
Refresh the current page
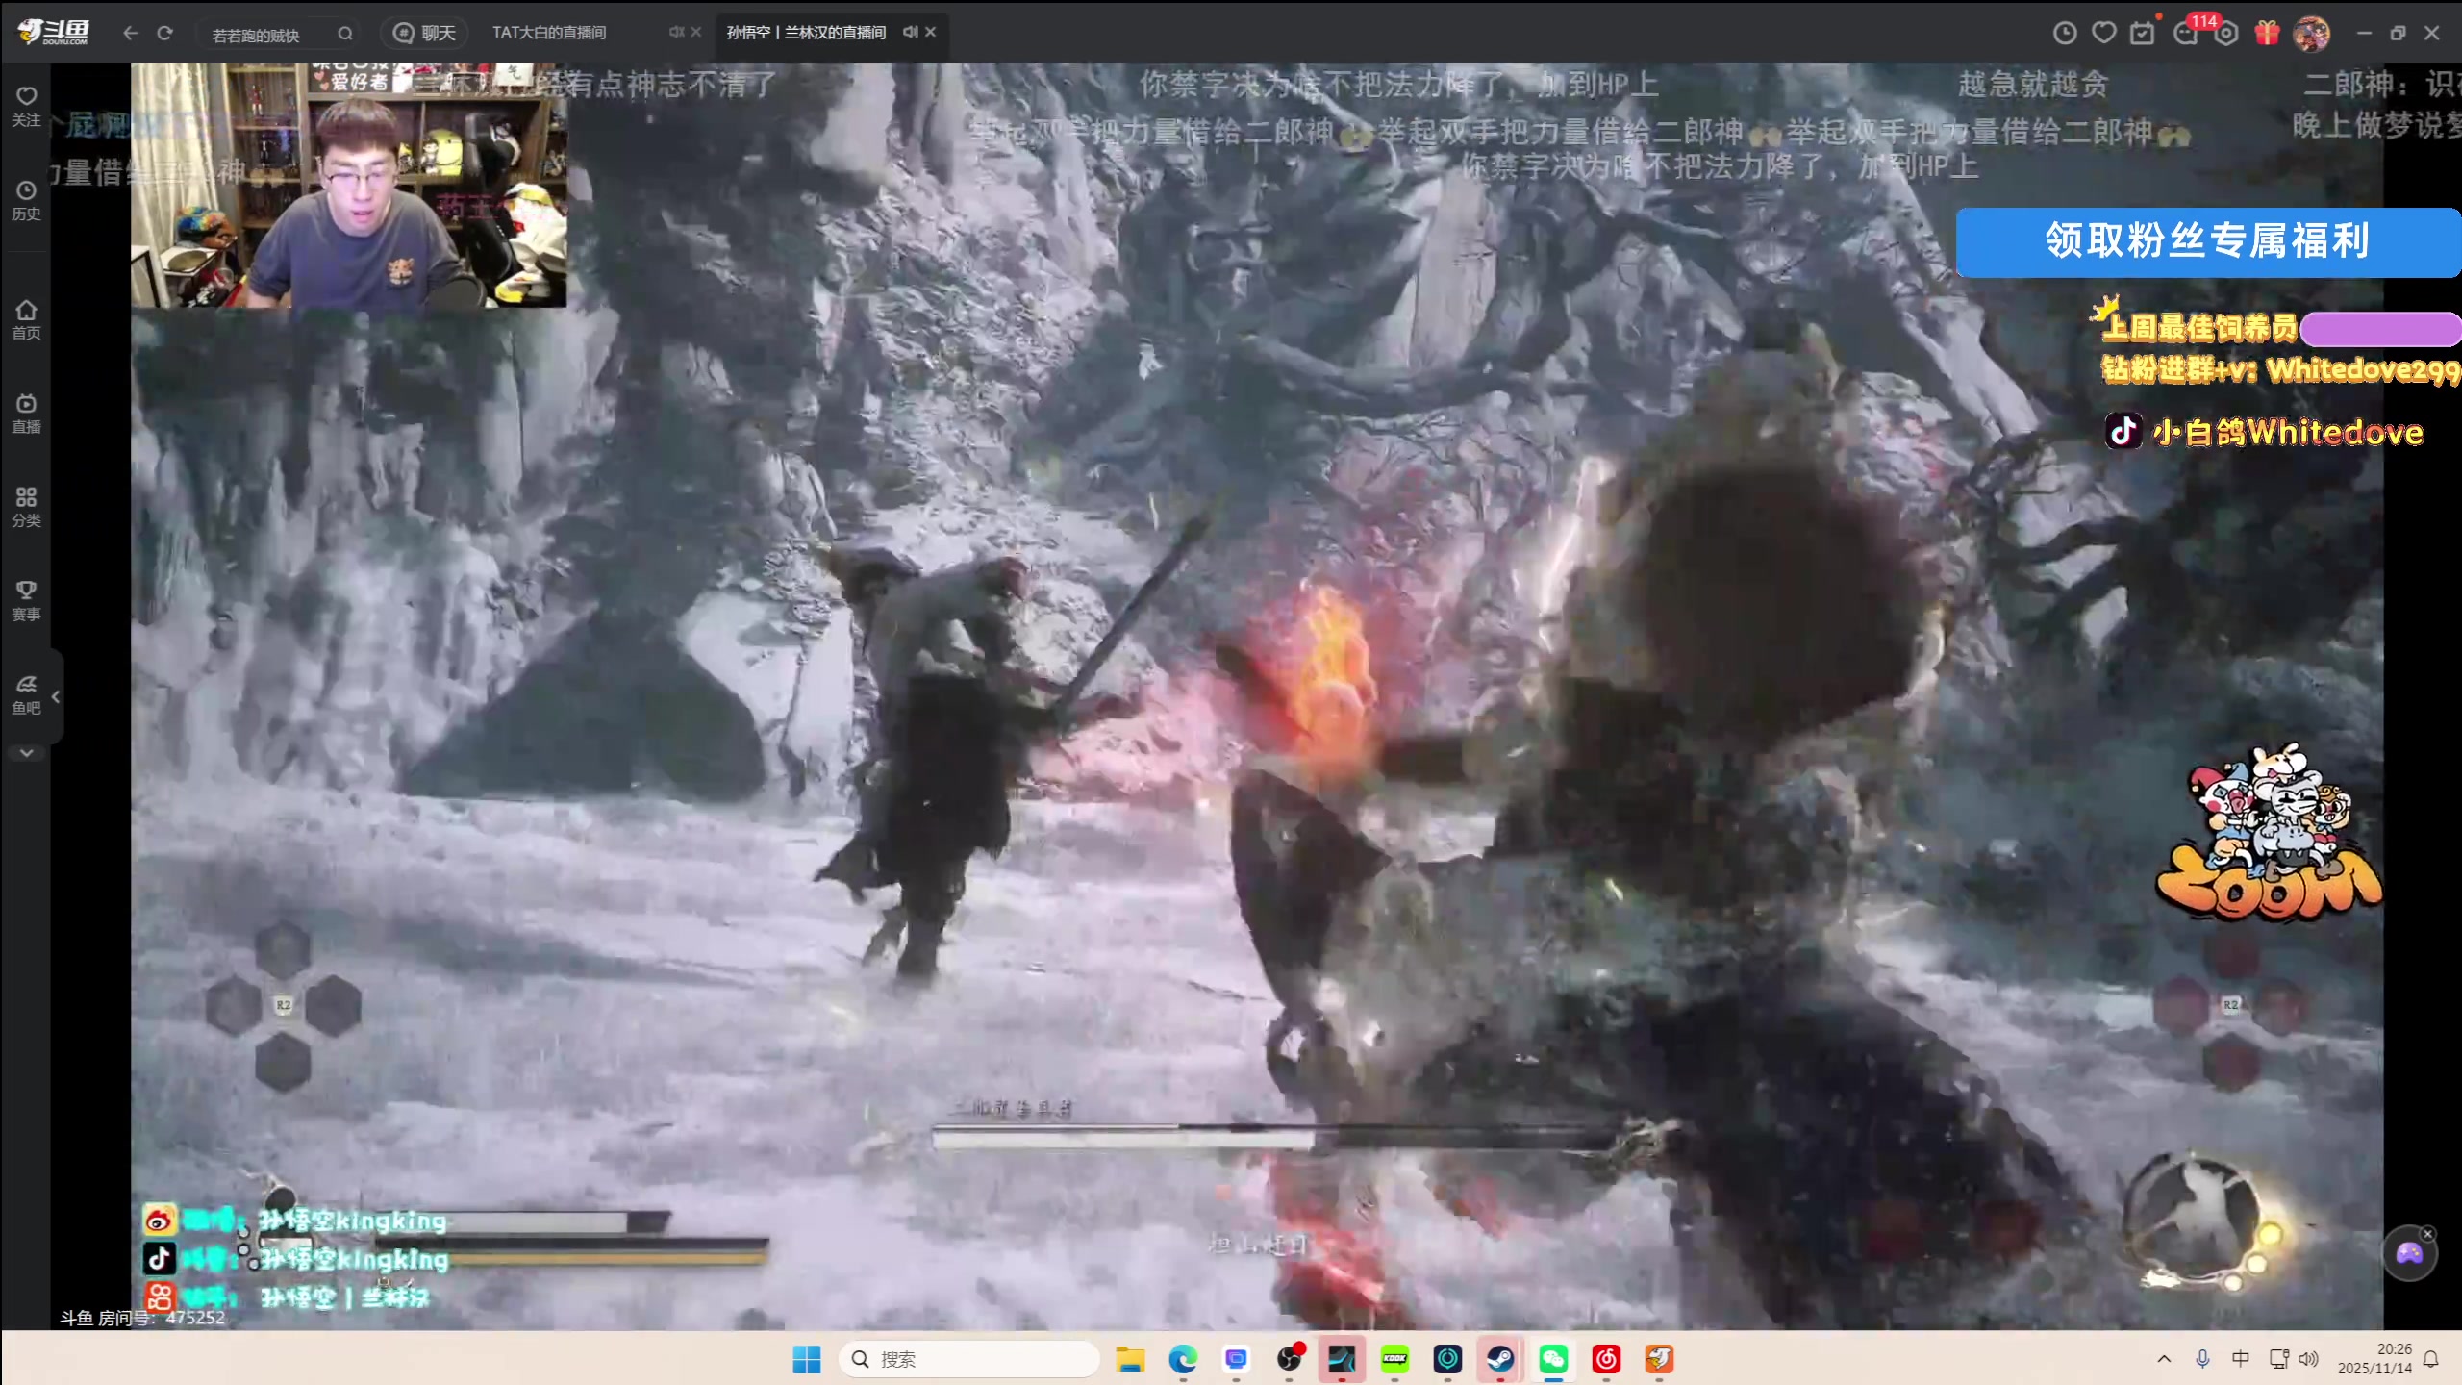click(x=164, y=33)
